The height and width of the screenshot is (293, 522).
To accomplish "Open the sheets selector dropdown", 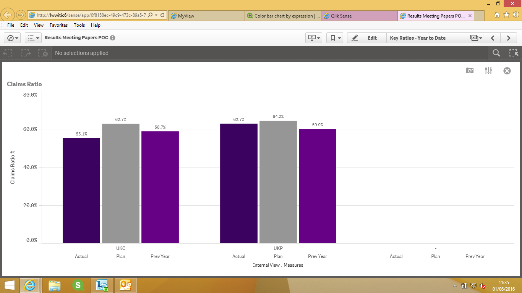I will (477, 38).
